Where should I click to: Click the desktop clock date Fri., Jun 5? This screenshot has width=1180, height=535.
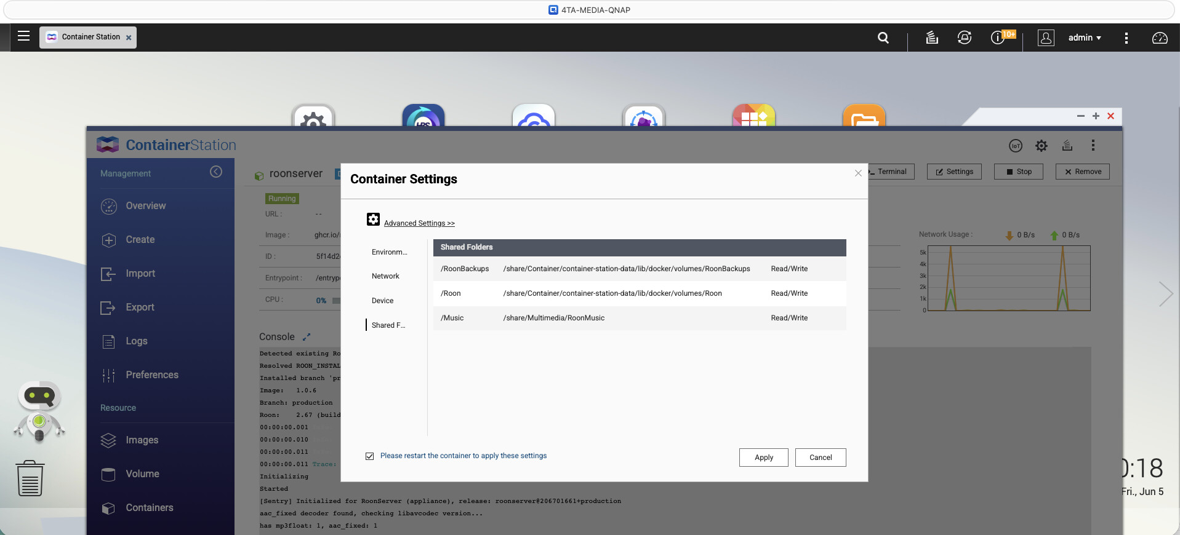[1142, 492]
